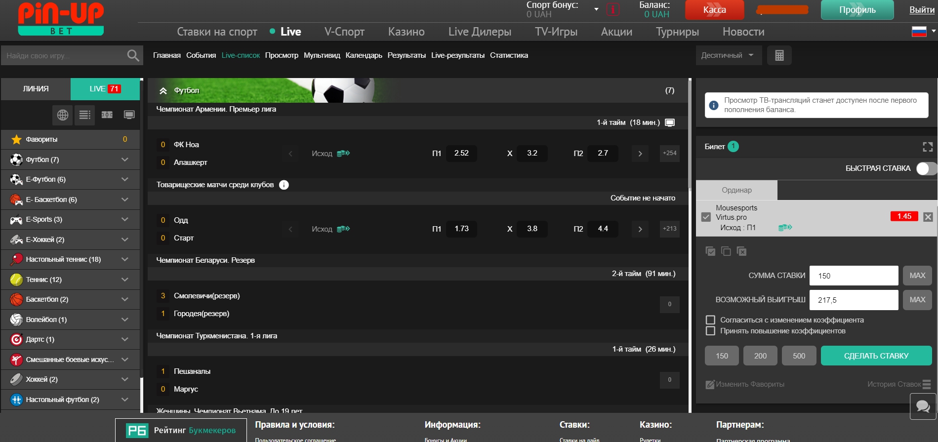The height and width of the screenshot is (442, 938).
Task: Click the search magnifier icon
Action: tap(133, 55)
